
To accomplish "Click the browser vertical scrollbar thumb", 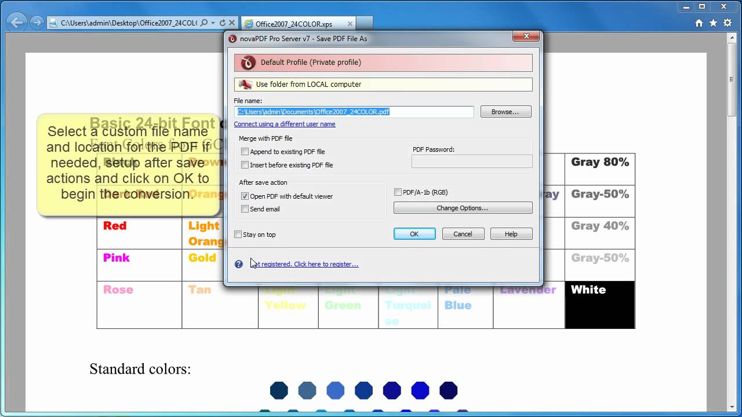I will click(x=732, y=80).
